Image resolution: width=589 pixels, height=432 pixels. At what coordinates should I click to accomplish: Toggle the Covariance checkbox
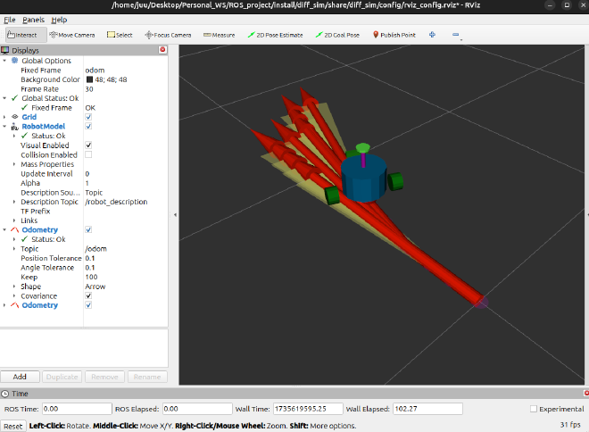pyautogui.click(x=88, y=295)
